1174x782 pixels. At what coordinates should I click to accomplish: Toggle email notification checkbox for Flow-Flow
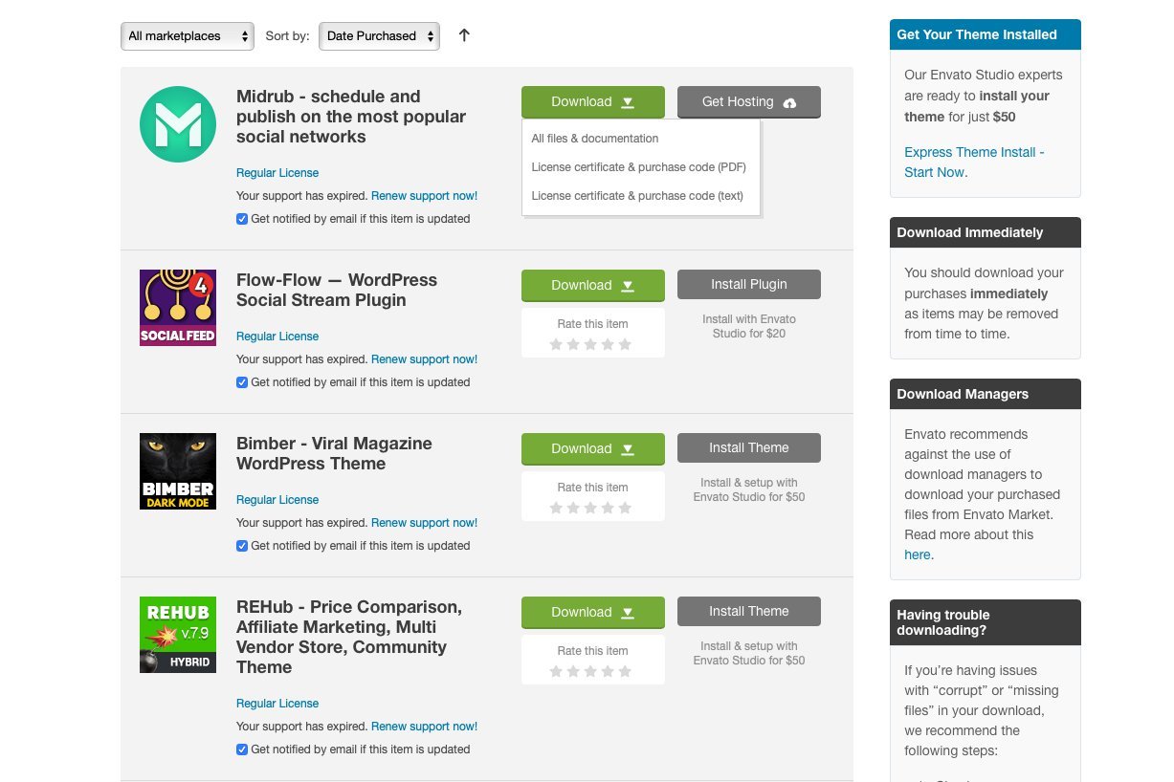click(x=242, y=382)
